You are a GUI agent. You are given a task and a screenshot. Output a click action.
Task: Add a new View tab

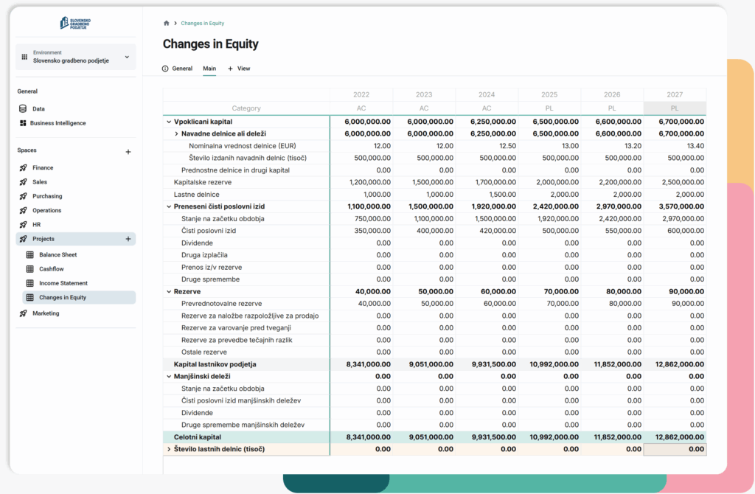pyautogui.click(x=239, y=69)
